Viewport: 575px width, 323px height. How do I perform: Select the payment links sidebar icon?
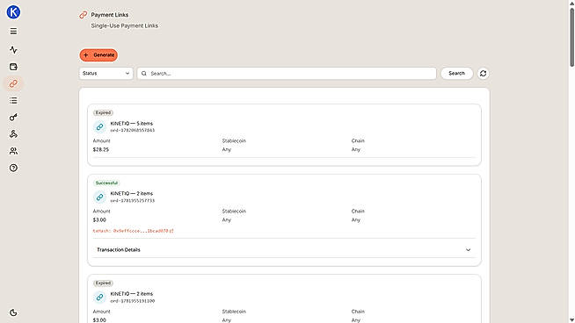pyautogui.click(x=13, y=83)
